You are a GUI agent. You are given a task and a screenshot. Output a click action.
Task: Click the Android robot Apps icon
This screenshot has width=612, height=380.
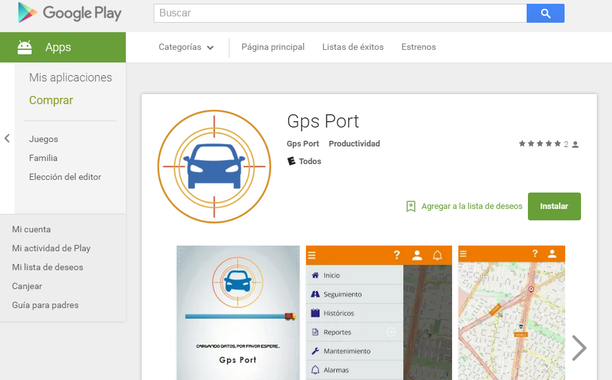[x=25, y=47]
